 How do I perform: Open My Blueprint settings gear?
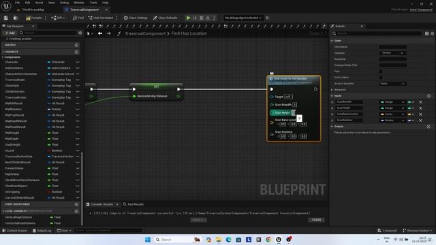tap(80, 33)
